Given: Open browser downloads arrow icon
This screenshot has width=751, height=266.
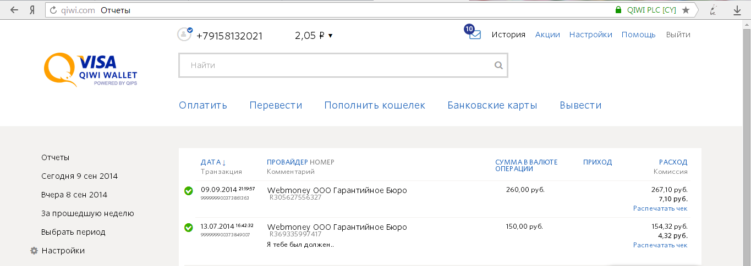Looking at the screenshot, I should coord(737,10).
